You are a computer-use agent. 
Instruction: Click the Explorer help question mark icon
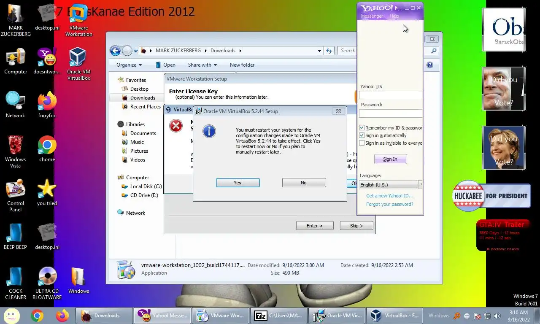(430, 65)
